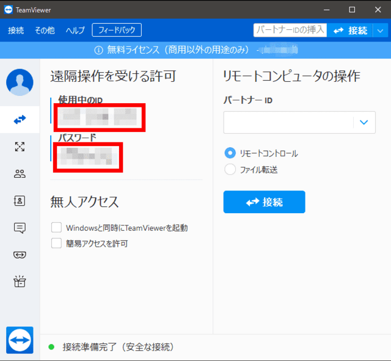Image resolution: width=391 pixels, height=361 pixels.
Task: Click the TeamViewer logo at bottom left
Action: click(x=20, y=340)
